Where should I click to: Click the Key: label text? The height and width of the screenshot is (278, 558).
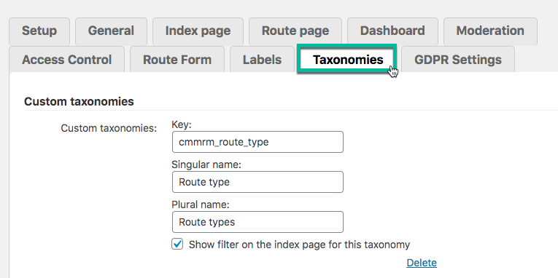click(182, 124)
